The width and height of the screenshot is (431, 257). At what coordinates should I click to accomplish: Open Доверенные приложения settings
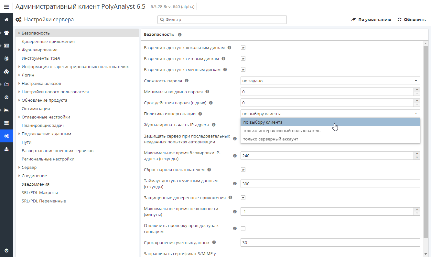pos(48,42)
